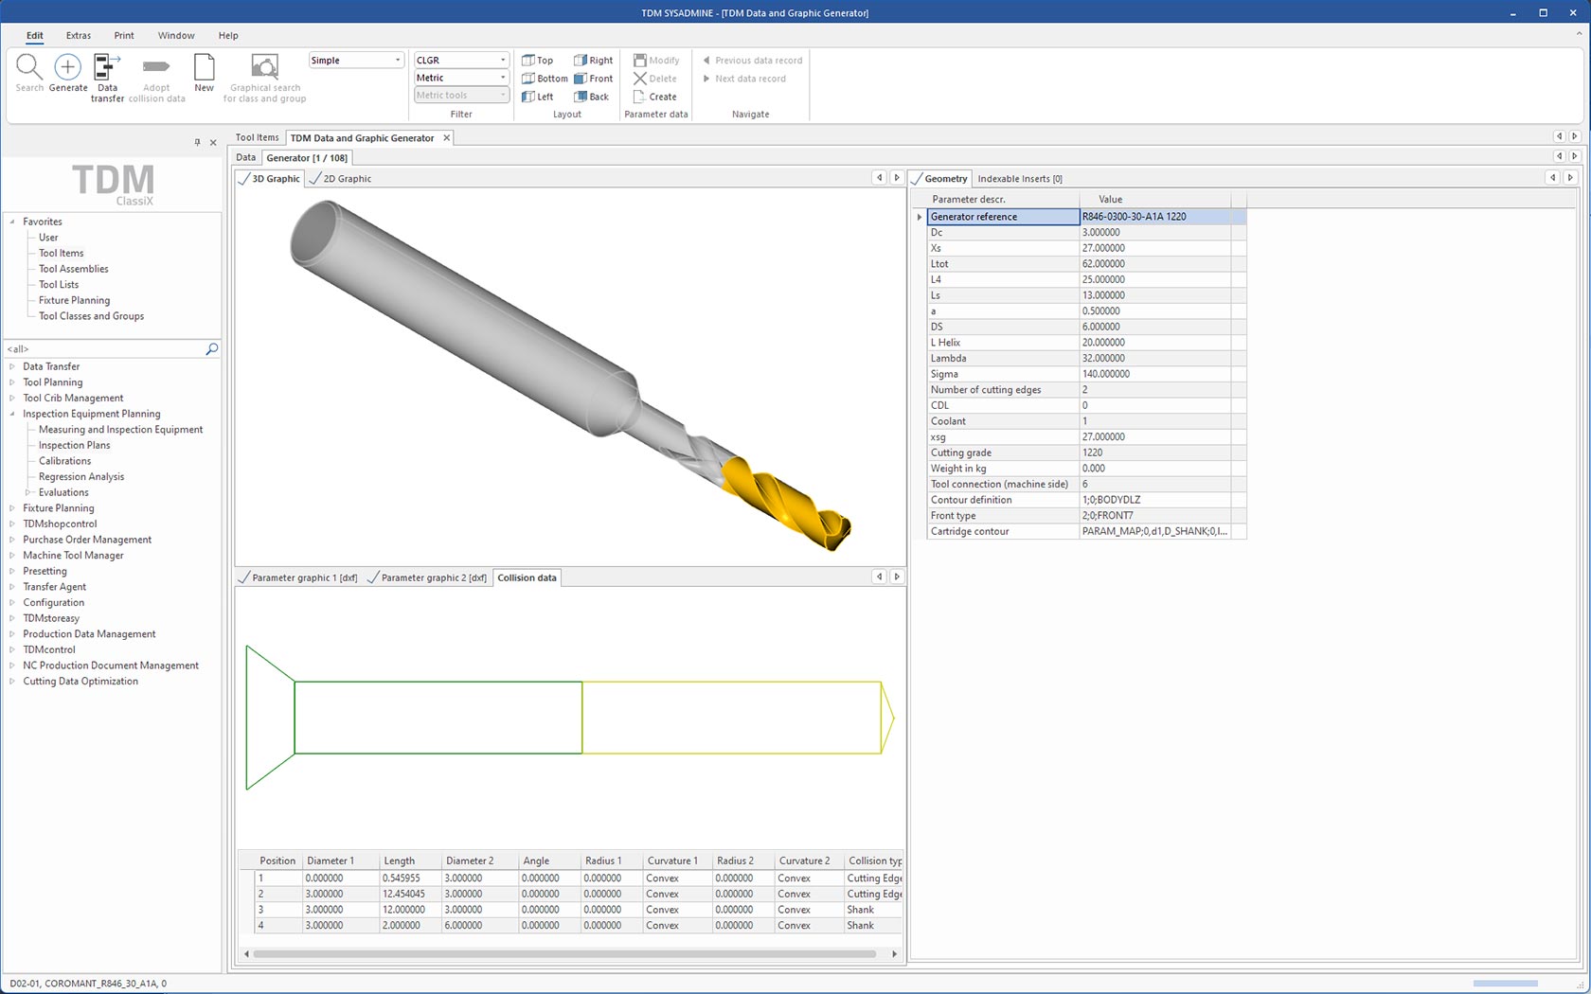Click the Adopt collision data icon
Image resolution: width=1591 pixels, height=994 pixels.
(156, 67)
